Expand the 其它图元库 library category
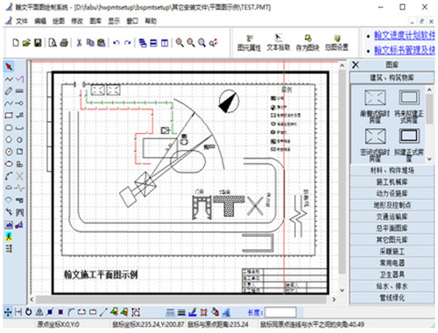Viewport: 438px width, 333px height. pyautogui.click(x=392, y=240)
